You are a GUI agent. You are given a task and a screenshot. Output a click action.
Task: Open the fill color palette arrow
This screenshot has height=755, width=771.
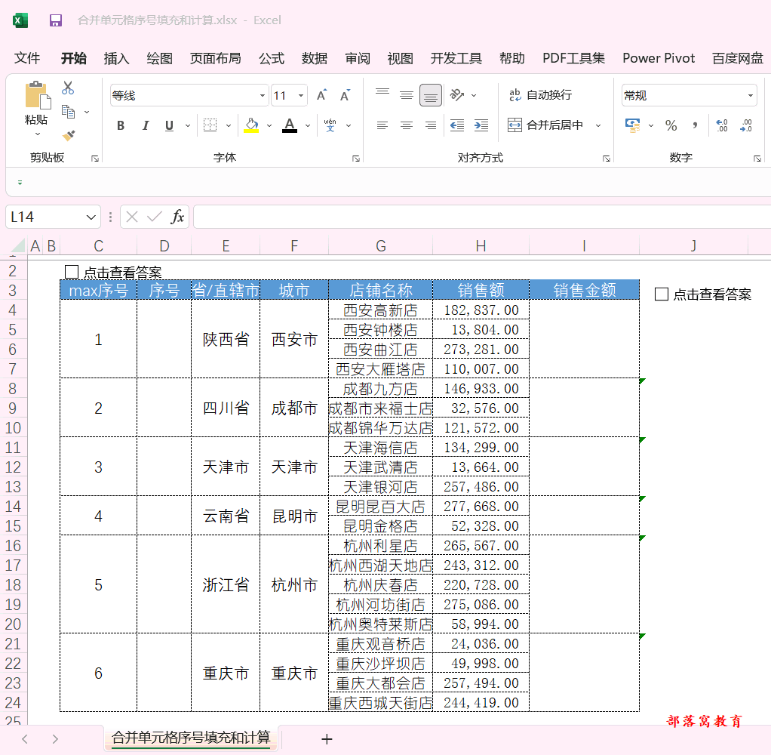click(x=269, y=125)
